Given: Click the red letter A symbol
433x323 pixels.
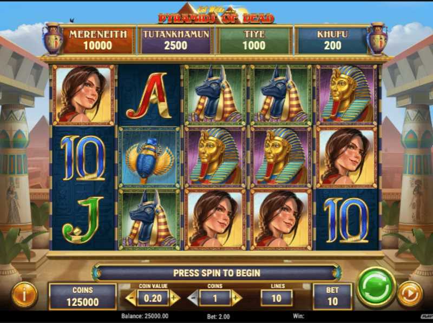Looking at the screenshot, I should point(149,95).
